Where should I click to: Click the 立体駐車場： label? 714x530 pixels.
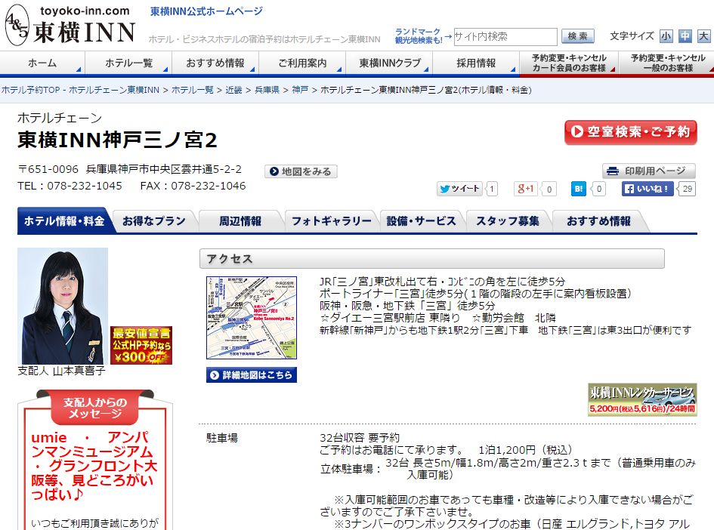pos(351,469)
